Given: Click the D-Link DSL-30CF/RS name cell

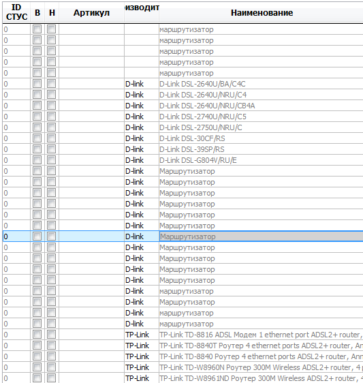Looking at the screenshot, I should [261, 138].
